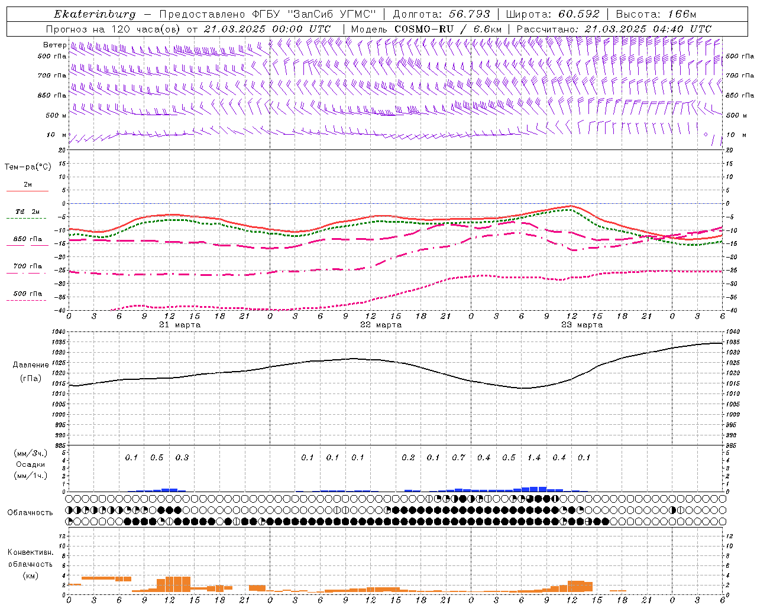Click the 'Осадки' precipitation label

tap(31, 464)
